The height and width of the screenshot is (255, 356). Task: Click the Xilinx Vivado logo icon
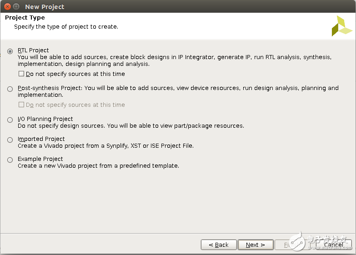[x=341, y=26]
